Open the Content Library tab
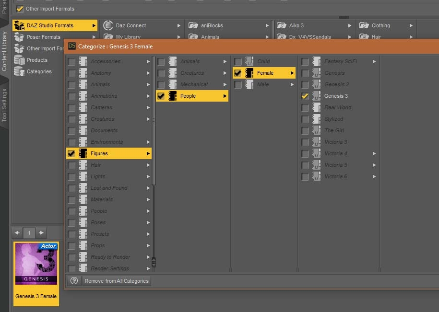 5,51
